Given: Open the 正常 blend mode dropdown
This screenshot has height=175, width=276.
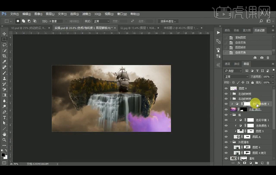Looking at the screenshot, I should pos(236,77).
